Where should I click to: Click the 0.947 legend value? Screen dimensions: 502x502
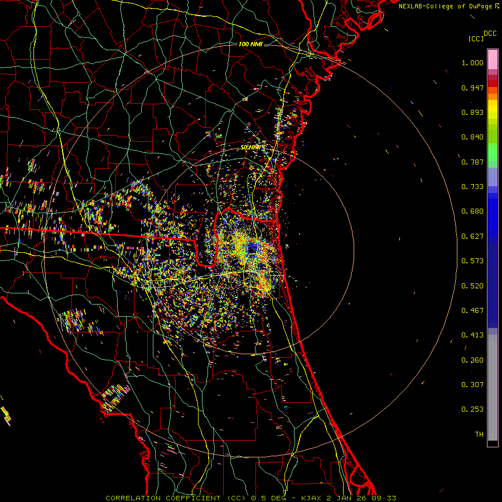coord(472,88)
